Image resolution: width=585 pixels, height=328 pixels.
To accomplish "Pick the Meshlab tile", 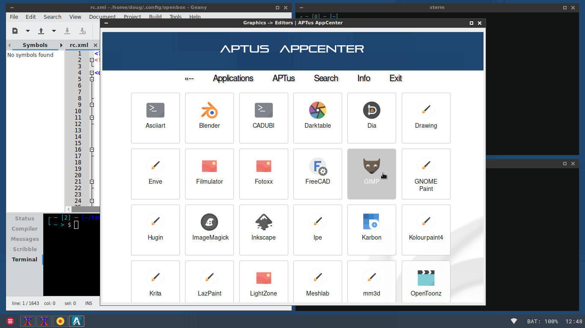I will point(318,281).
